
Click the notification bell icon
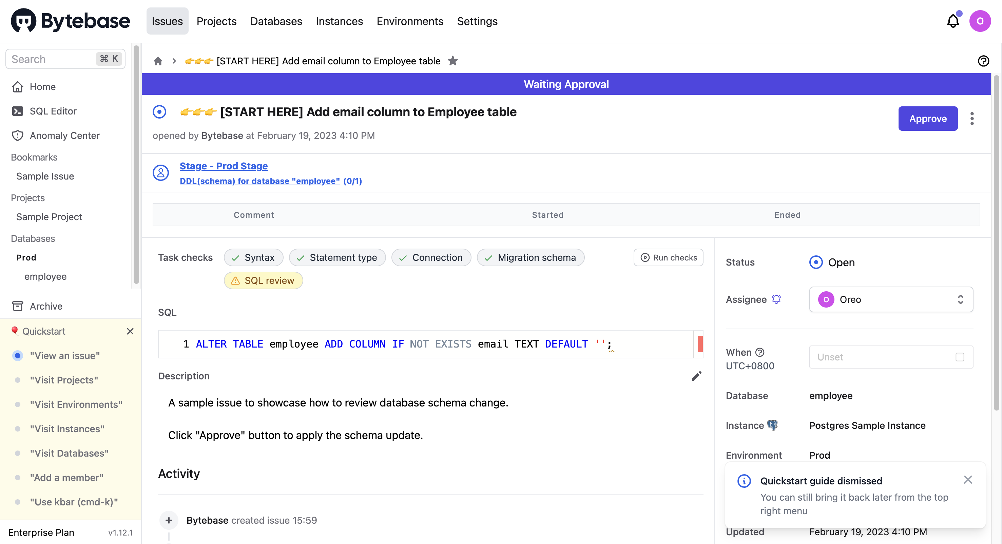pyautogui.click(x=952, y=21)
